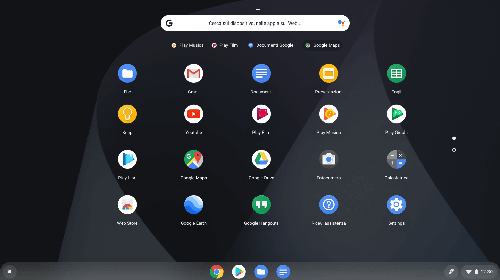Open Google Hangouts
This screenshot has height=280, width=500.
261,205
